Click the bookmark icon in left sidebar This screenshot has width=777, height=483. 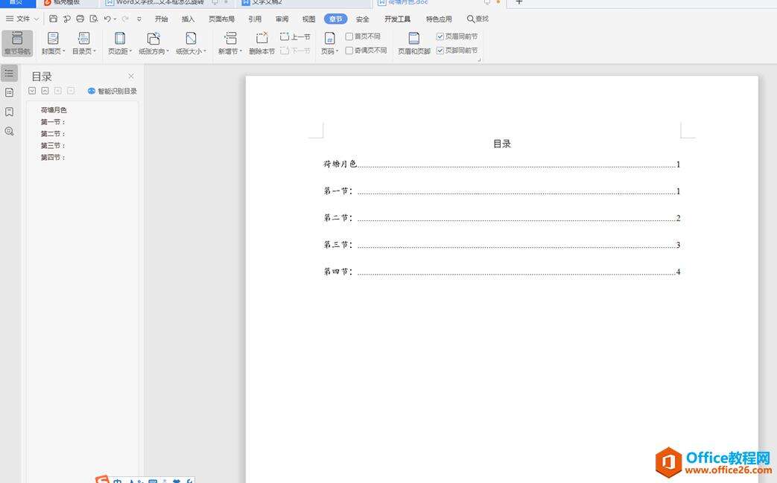pos(9,112)
